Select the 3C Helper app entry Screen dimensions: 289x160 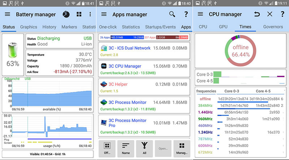point(144,87)
